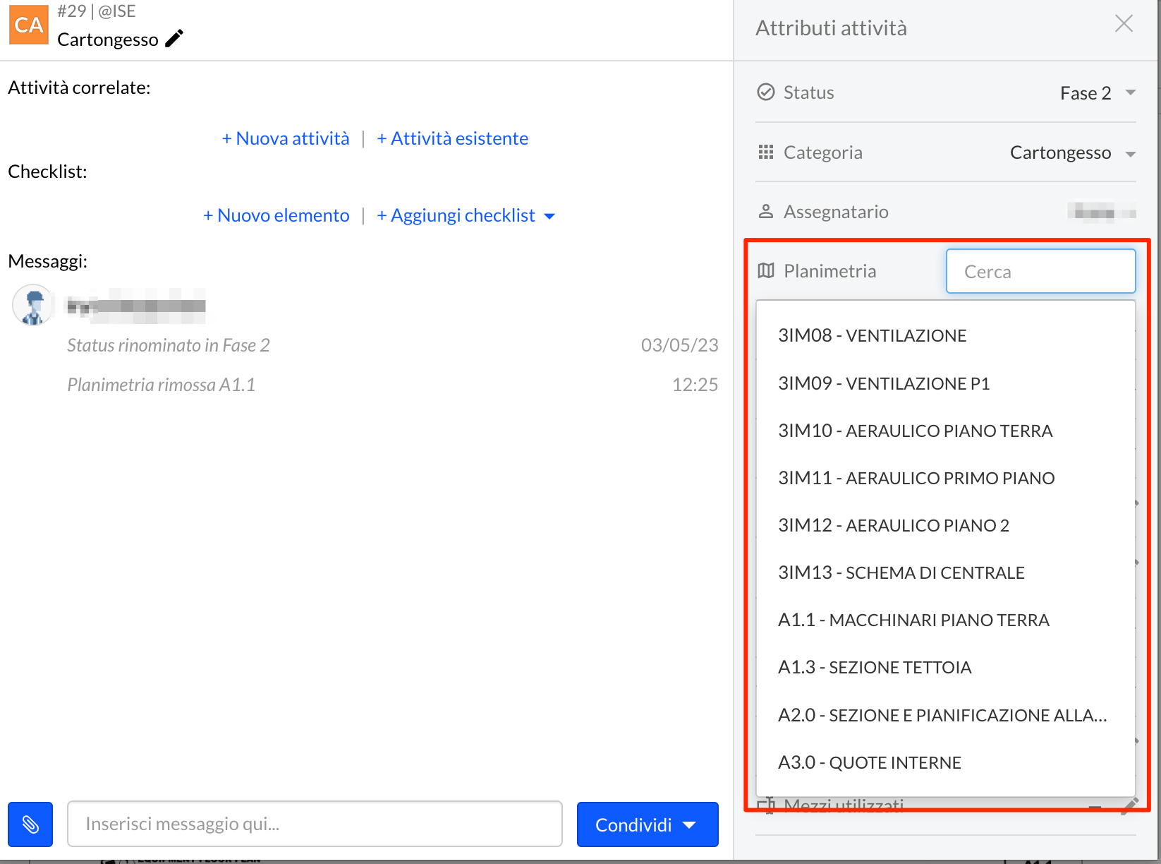
Task: Choose A3.0 - QUOTE INTERNE
Action: coord(945,762)
